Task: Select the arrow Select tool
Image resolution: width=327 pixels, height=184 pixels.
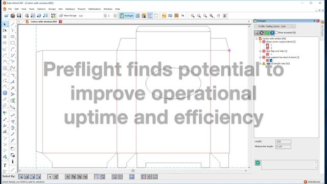Action: coord(5,25)
